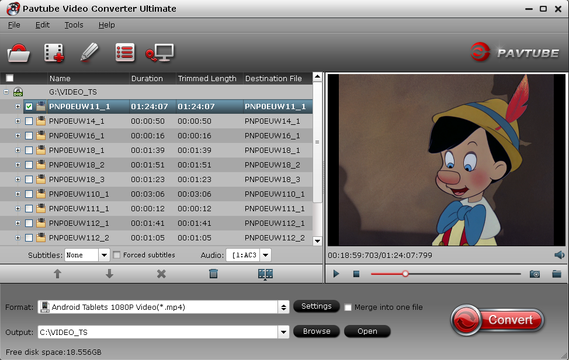Stop the preview playback

pyautogui.click(x=356, y=274)
